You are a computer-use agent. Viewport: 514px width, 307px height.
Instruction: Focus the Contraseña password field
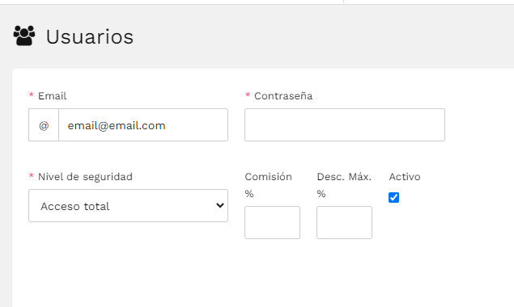pyautogui.click(x=345, y=125)
